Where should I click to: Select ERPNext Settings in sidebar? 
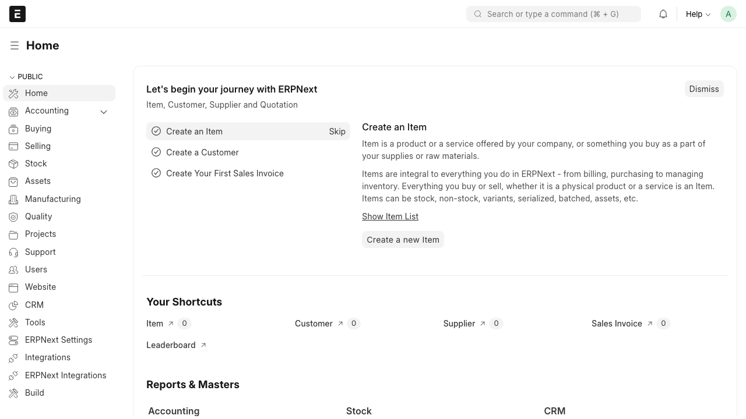(59, 340)
